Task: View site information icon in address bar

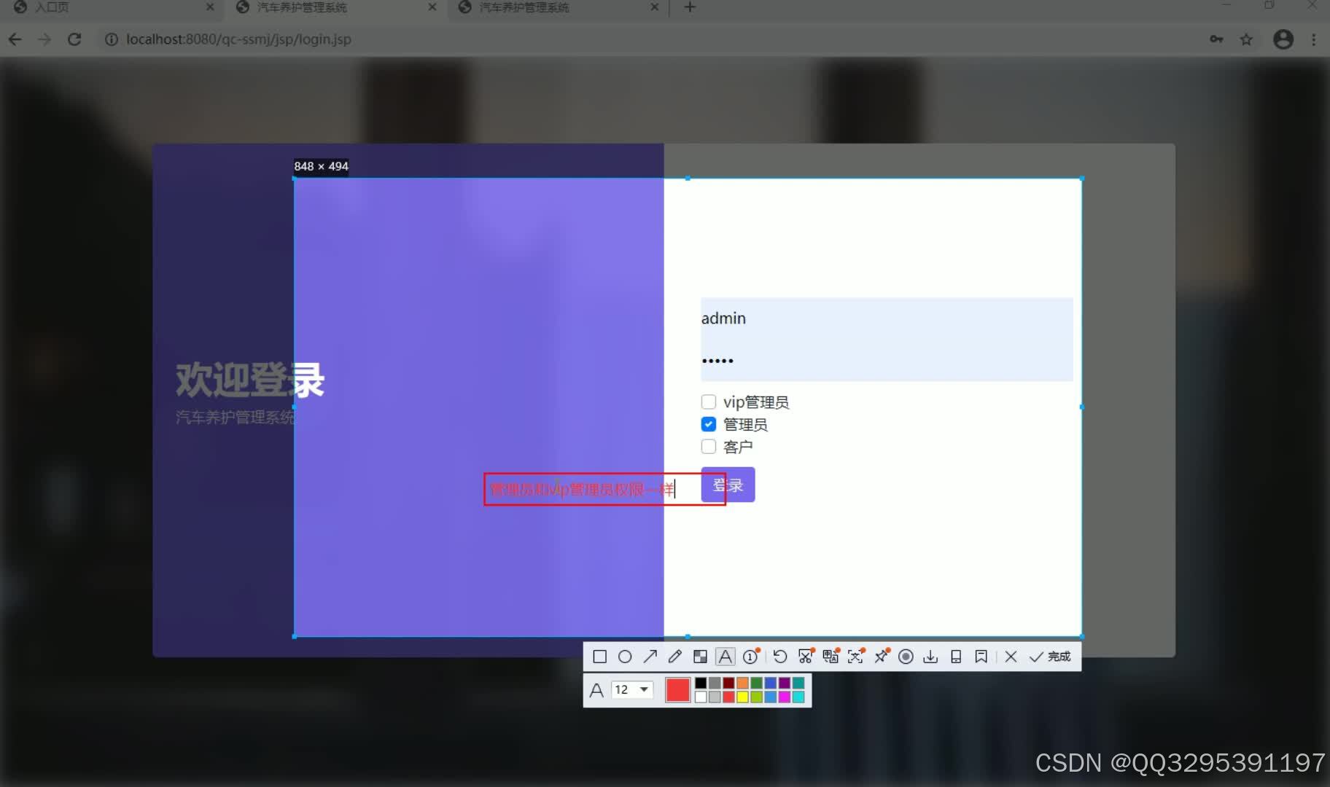Action: click(111, 39)
